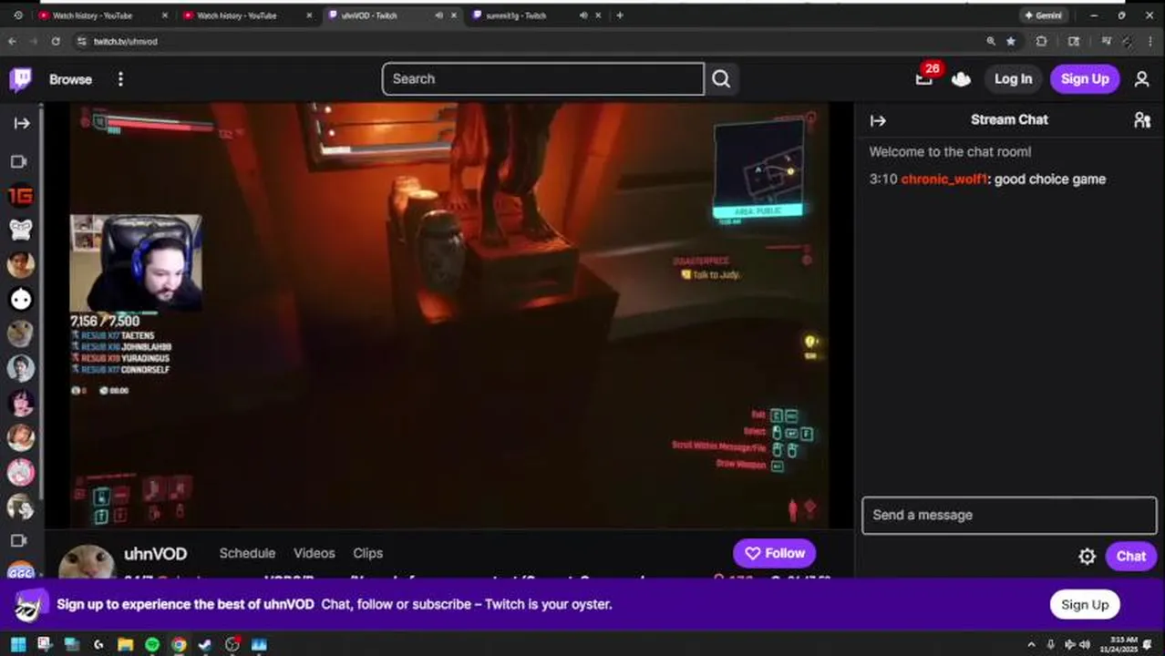Click Sign Up in the purple banner

(1085, 605)
